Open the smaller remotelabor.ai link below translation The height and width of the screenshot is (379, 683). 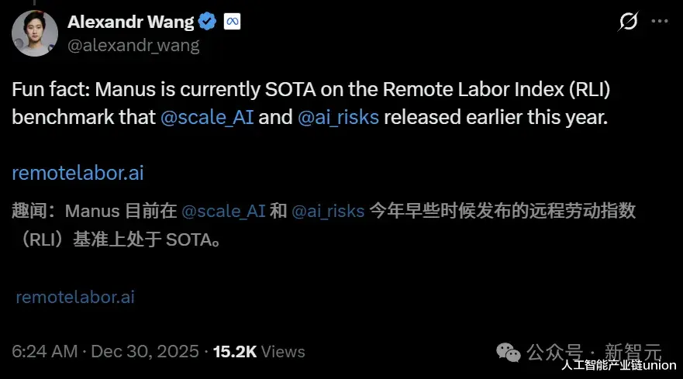[x=76, y=297]
